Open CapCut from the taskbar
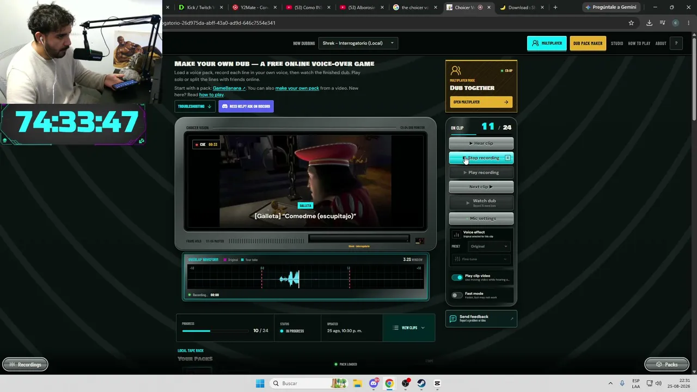This screenshot has width=697, height=392. 437,383
